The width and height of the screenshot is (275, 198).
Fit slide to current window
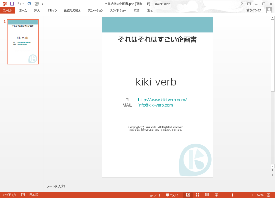click(268, 195)
